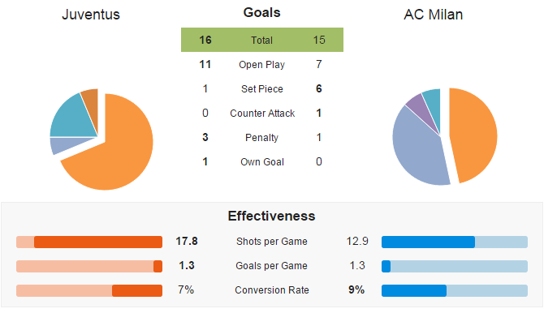The image size is (544, 313).
Task: Select AC Milan teal pie slice
Action: 434,101
